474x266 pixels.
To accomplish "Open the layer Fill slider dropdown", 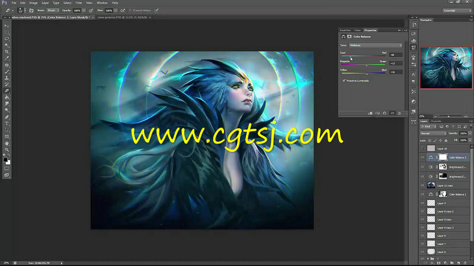I will [470, 140].
